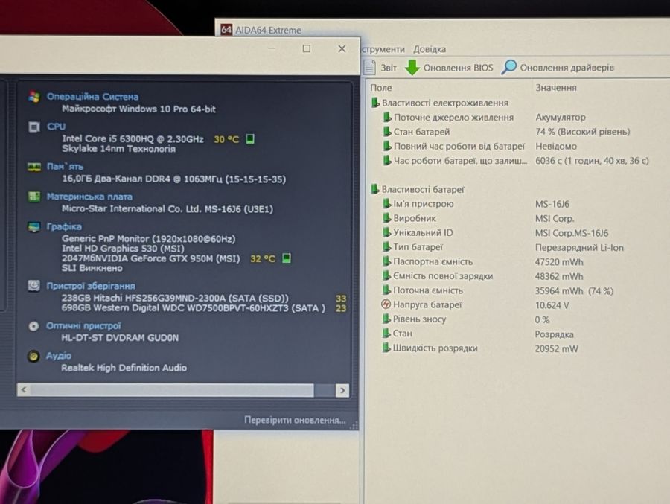Viewport: 670px width, 504px height.
Task: Click the 10.624 V value
Action: (552, 305)
